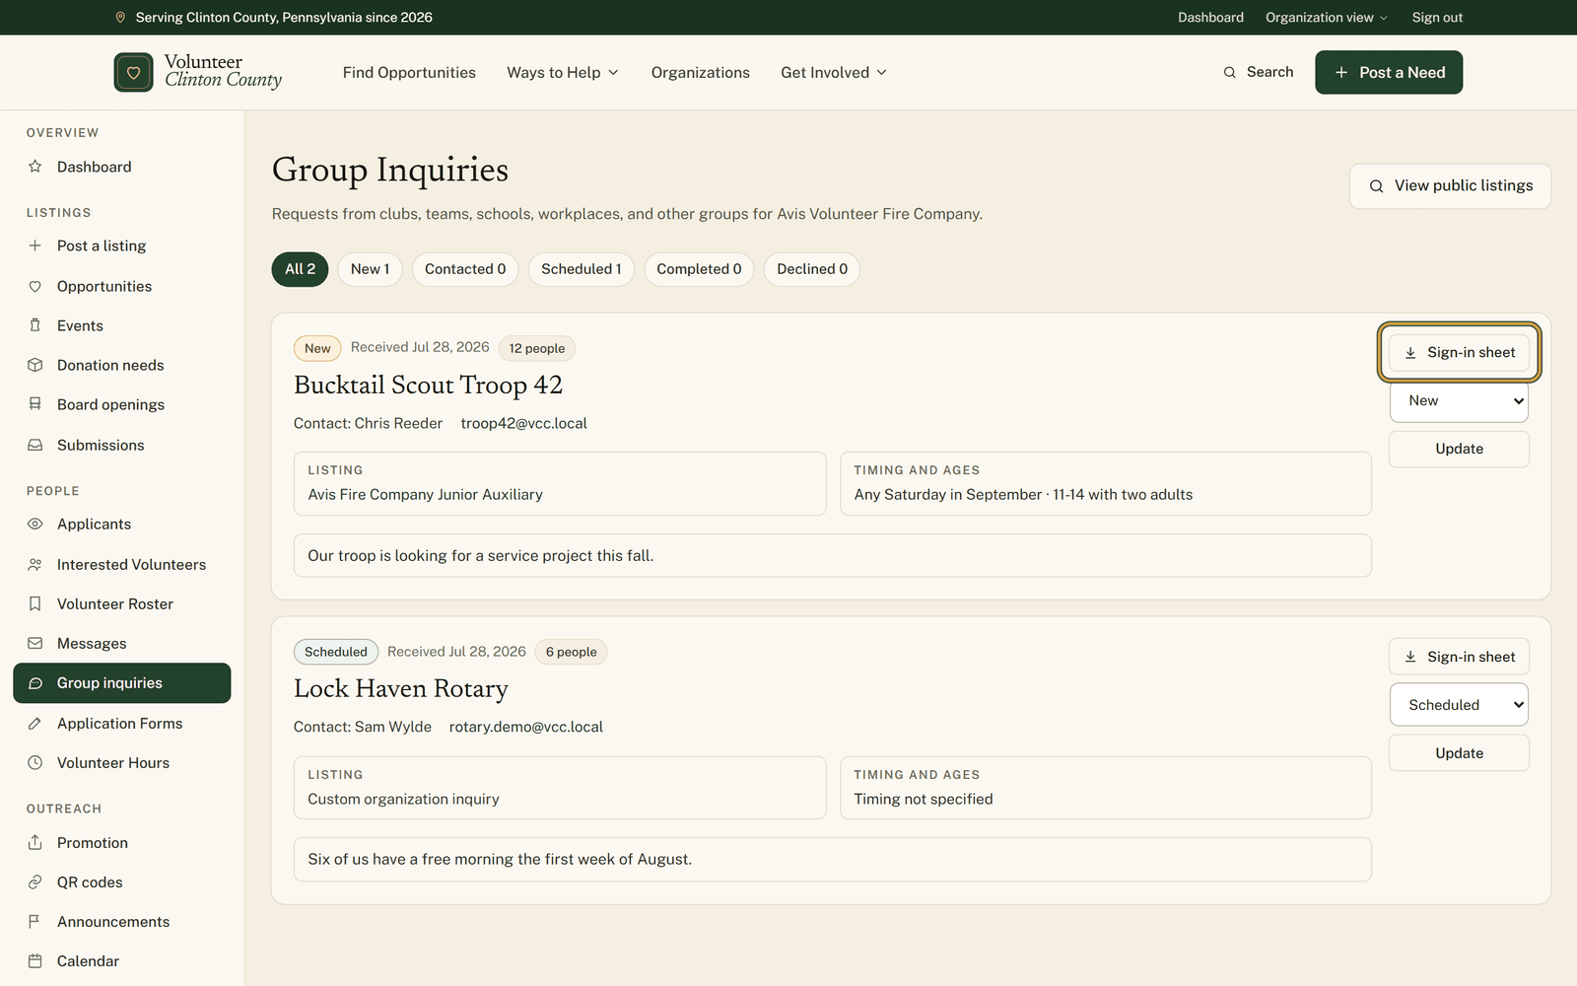Click the people icon beside Interested Volunteers
1577x986 pixels.
coord(35,564)
